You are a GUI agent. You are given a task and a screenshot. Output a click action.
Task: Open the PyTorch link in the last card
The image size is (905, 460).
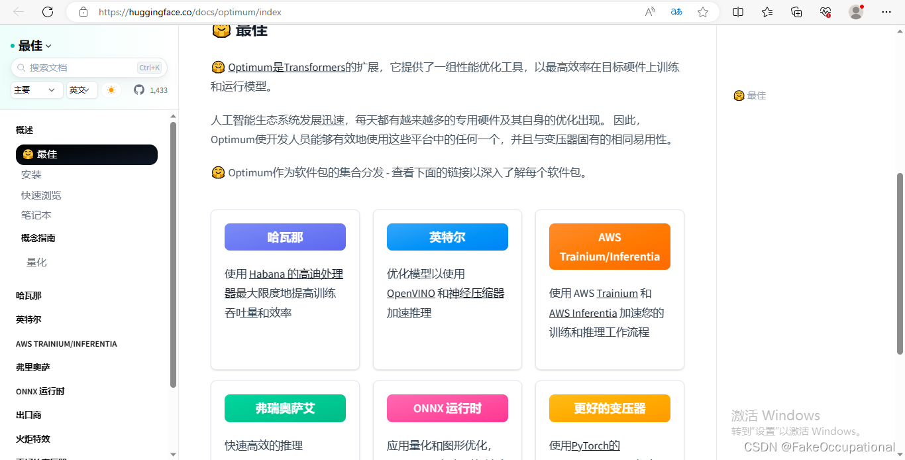596,445
